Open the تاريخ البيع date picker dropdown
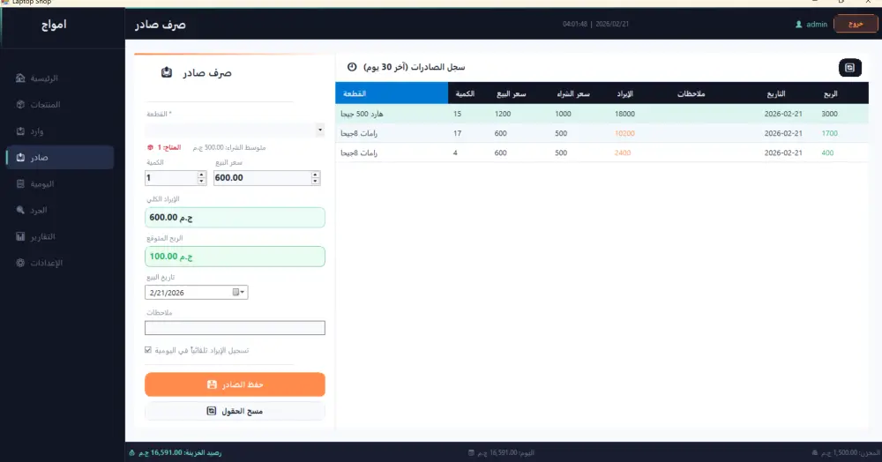Viewport: 882px width, 462px height. [239, 292]
